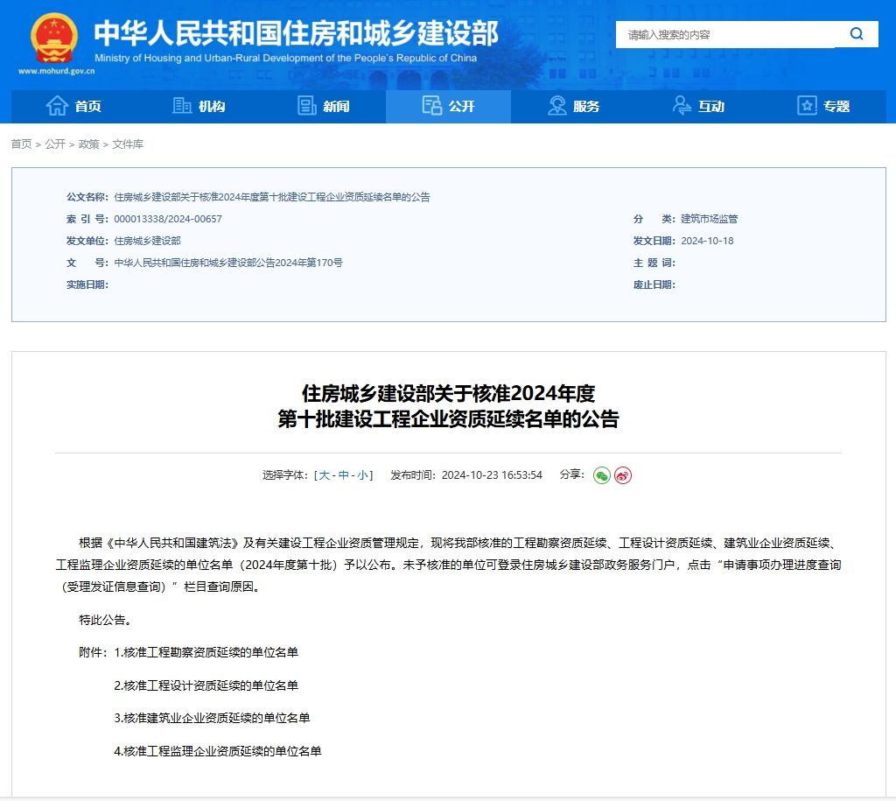Share via WeChat icon
This screenshot has width=896, height=801.
tap(602, 475)
